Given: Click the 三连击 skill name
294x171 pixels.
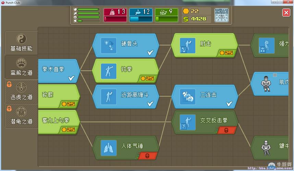Looking at the screenshot, I should point(208,95).
